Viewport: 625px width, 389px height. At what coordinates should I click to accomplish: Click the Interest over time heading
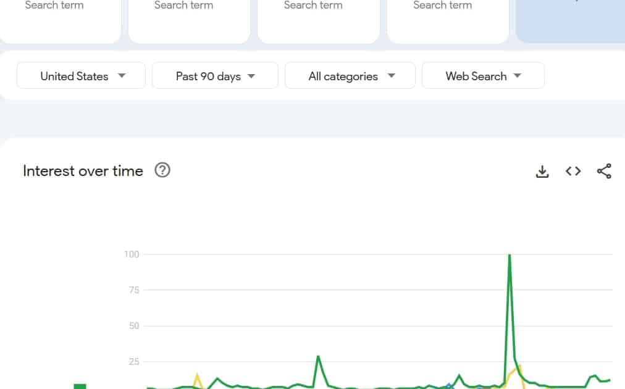(83, 171)
